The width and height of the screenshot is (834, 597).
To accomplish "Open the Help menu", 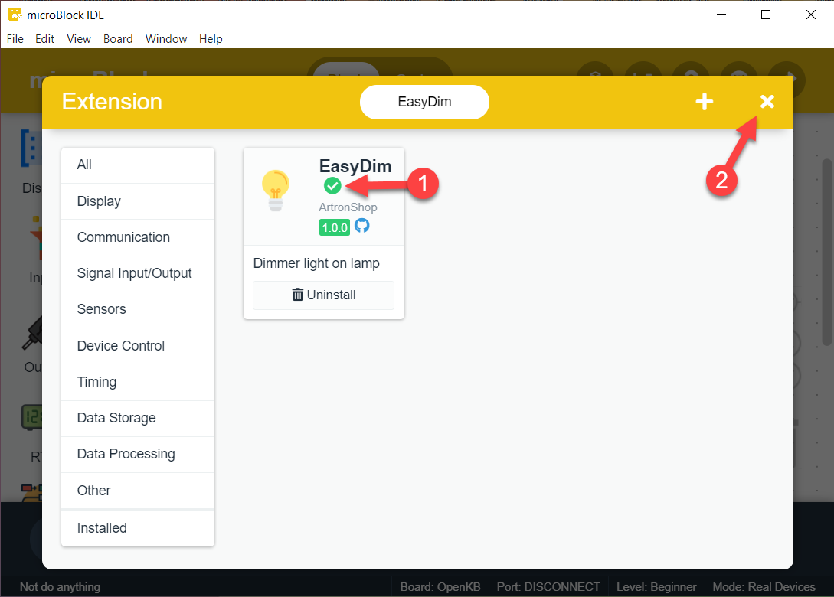I will (x=211, y=39).
